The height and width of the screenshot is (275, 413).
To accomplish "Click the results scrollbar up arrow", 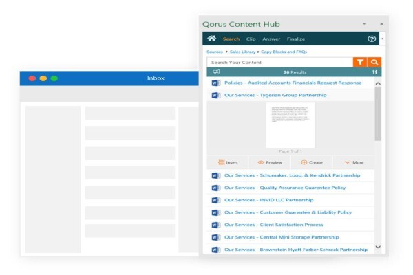I will pyautogui.click(x=378, y=83).
